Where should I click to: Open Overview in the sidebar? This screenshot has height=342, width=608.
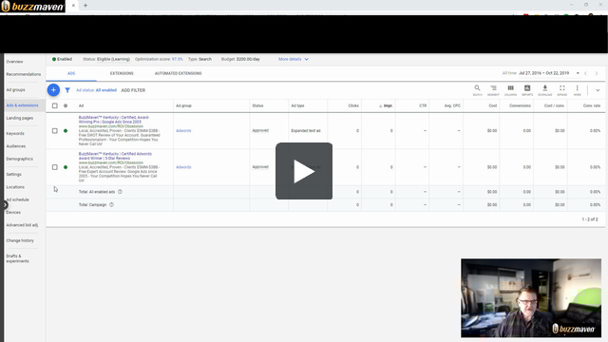(15, 62)
